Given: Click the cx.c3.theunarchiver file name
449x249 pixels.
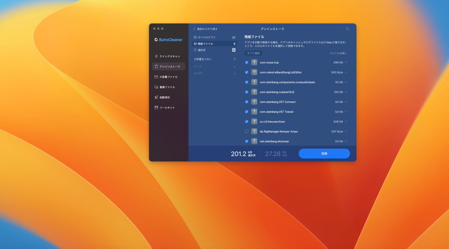Looking at the screenshot, I should pyautogui.click(x=272, y=122).
